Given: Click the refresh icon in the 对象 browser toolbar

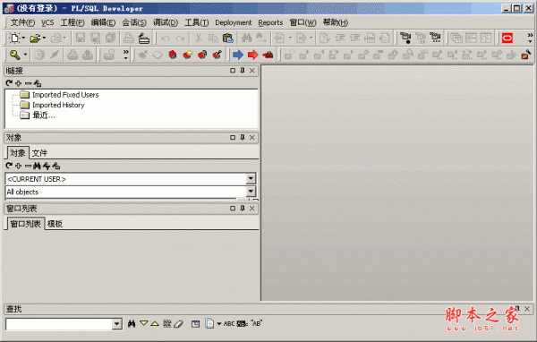Looking at the screenshot, I should click(9, 166).
